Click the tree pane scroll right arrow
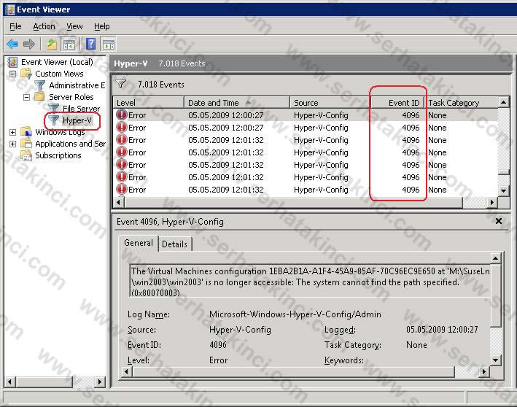This screenshot has height=407, width=517. [99, 382]
